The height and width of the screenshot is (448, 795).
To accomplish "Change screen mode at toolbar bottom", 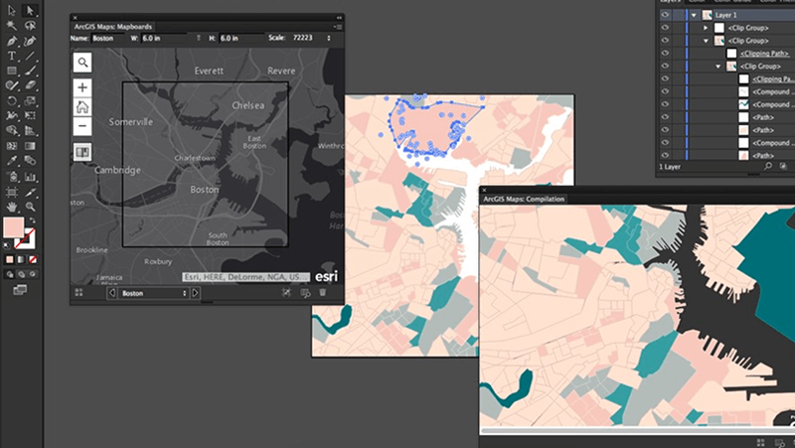I will click(x=20, y=290).
